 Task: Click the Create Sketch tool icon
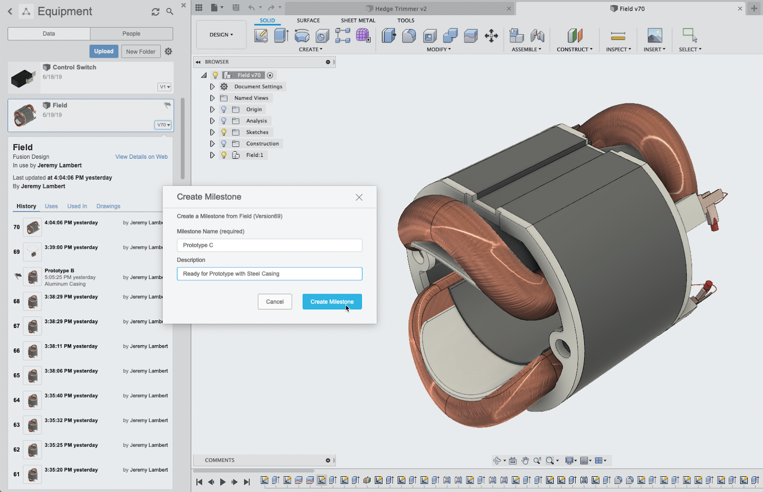[x=261, y=36]
